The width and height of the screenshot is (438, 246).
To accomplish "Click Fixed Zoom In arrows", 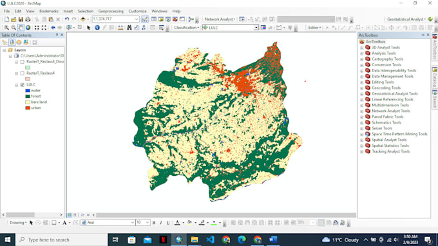I will (37, 28).
